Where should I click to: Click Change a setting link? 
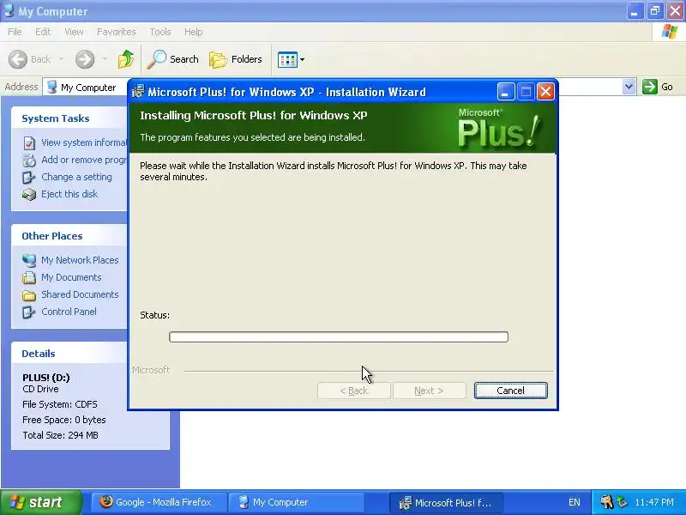(76, 177)
